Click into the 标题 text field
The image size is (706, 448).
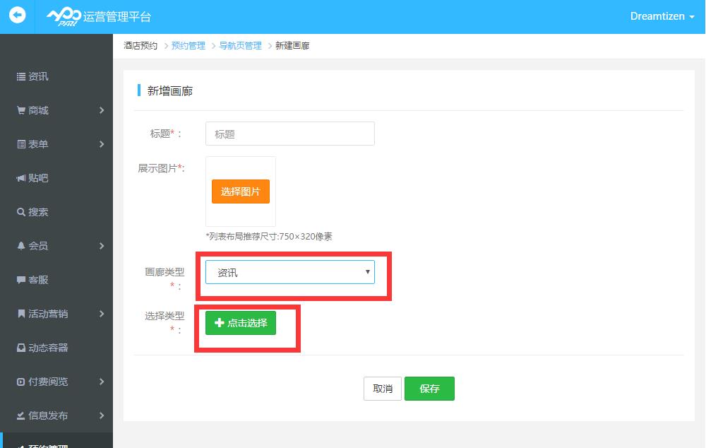point(289,134)
